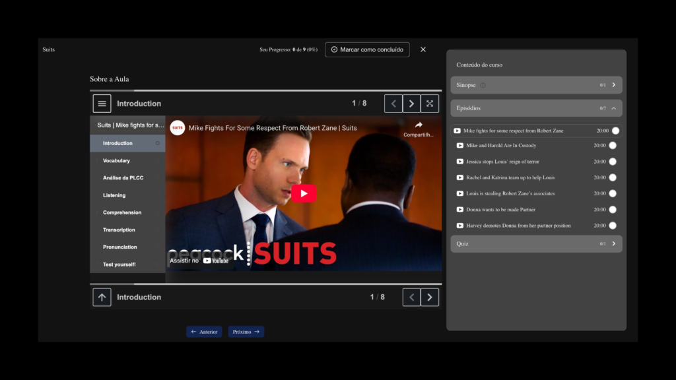This screenshot has width=676, height=380.
Task: Go to next slide using top arrow
Action: (x=411, y=104)
